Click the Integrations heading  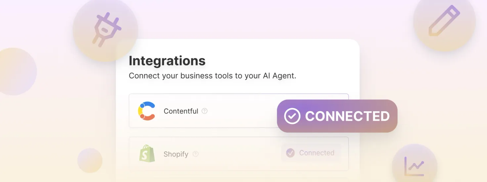tap(167, 61)
